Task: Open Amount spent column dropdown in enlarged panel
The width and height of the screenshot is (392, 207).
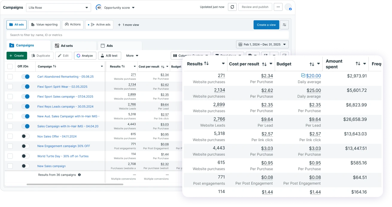Action: point(365,64)
